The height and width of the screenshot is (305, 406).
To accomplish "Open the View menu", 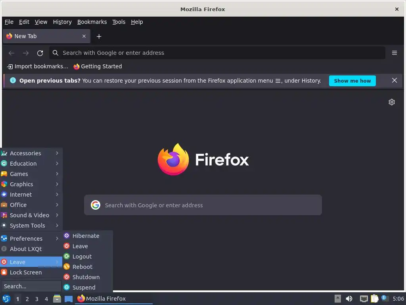I will click(41, 22).
